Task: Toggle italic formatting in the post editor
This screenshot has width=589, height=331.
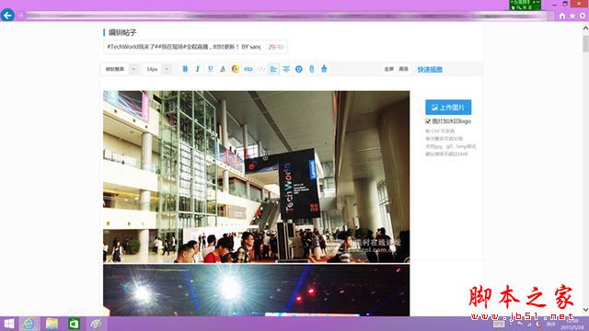Action: pos(198,69)
